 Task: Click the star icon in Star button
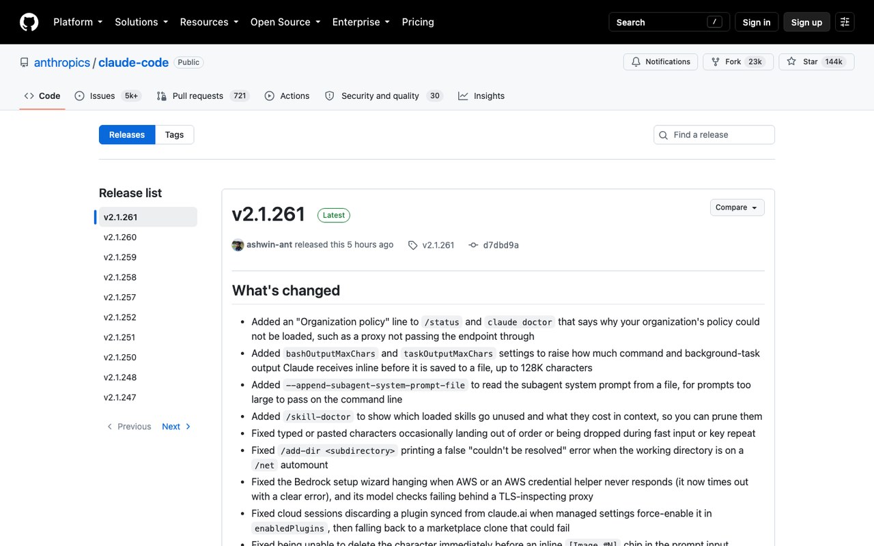pos(791,61)
